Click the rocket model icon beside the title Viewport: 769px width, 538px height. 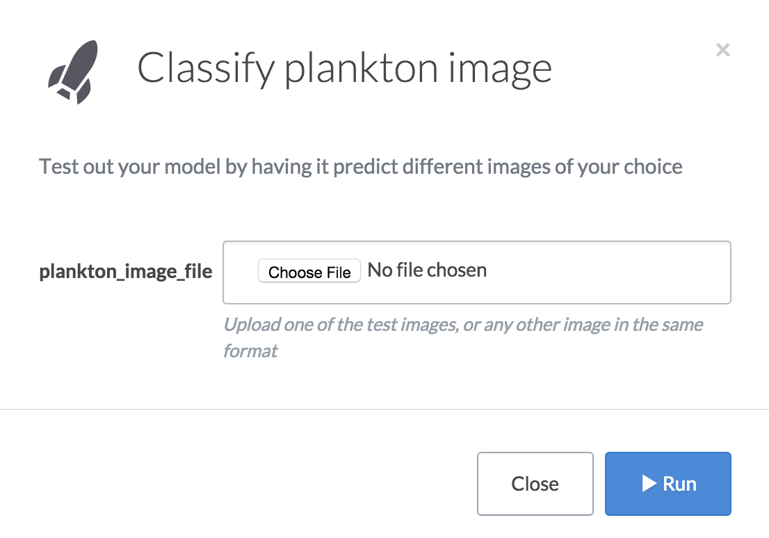(73, 70)
